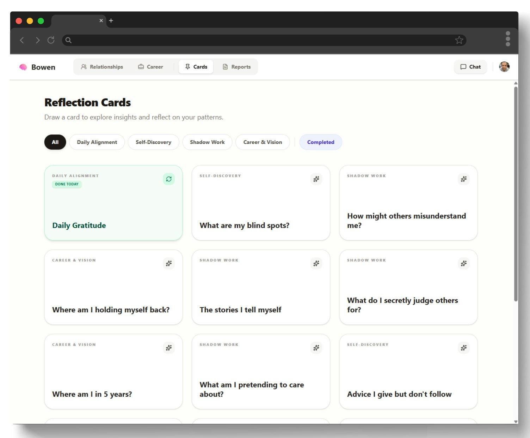The width and height of the screenshot is (530, 438).
Task: Open the Chat panel
Action: coord(470,67)
